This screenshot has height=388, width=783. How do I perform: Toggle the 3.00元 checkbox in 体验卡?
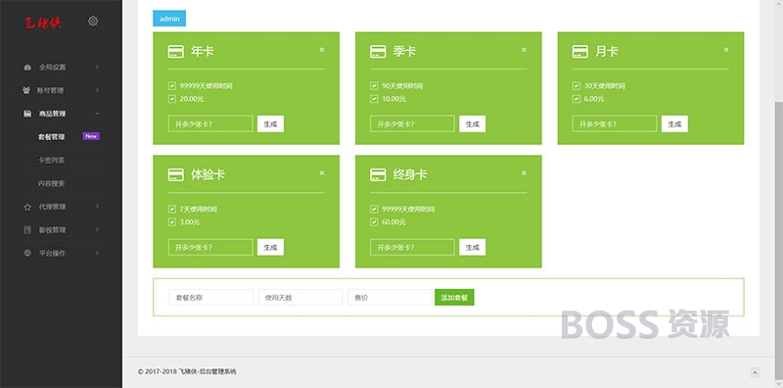(172, 222)
